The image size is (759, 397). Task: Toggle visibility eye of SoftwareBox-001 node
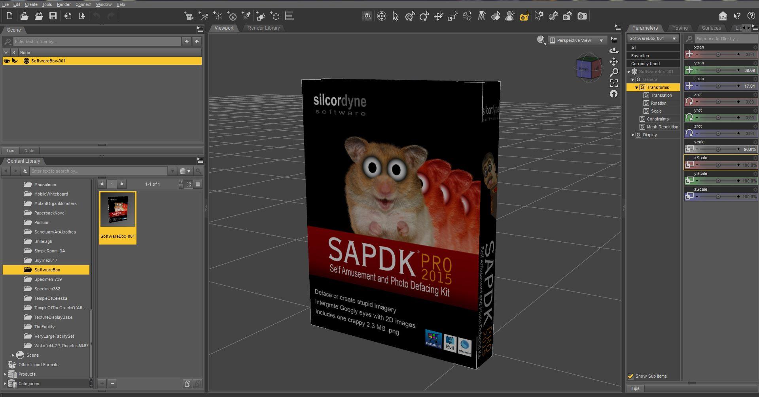click(7, 61)
